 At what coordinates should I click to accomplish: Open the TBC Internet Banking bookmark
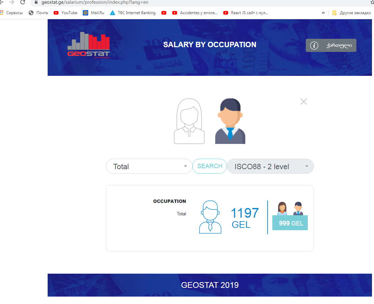[133, 13]
